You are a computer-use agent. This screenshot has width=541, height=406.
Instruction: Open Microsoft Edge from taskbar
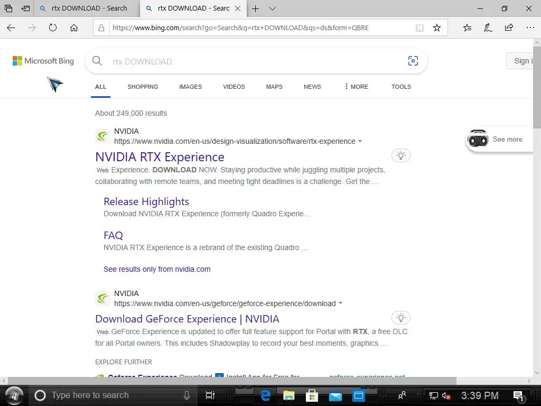click(x=265, y=395)
